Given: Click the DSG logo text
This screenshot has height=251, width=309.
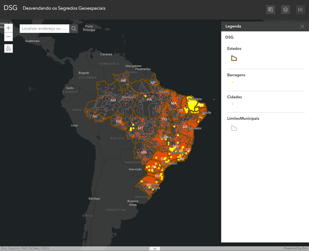Looking at the screenshot, I should pos(10,8).
